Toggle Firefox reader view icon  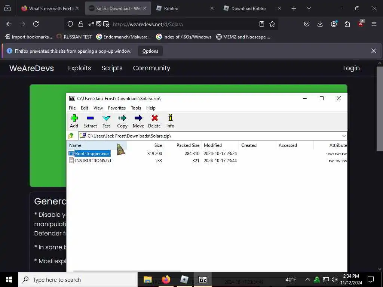(x=261, y=24)
